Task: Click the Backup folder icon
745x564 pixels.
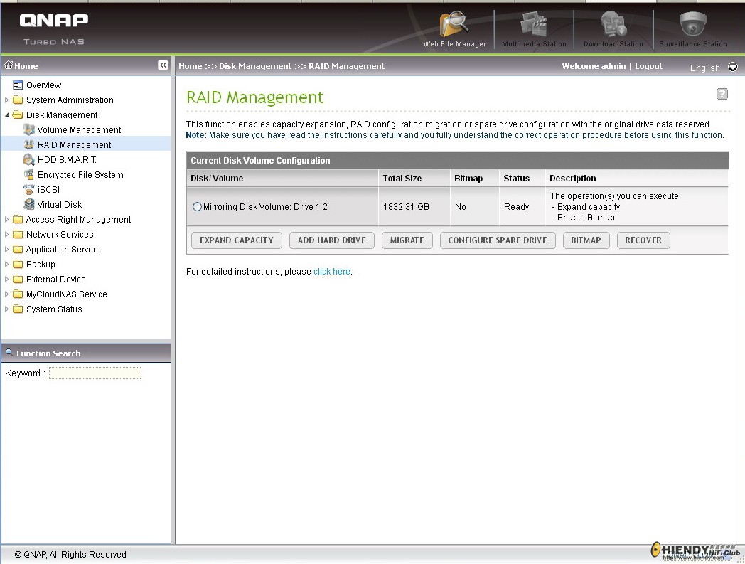Action: coord(18,264)
